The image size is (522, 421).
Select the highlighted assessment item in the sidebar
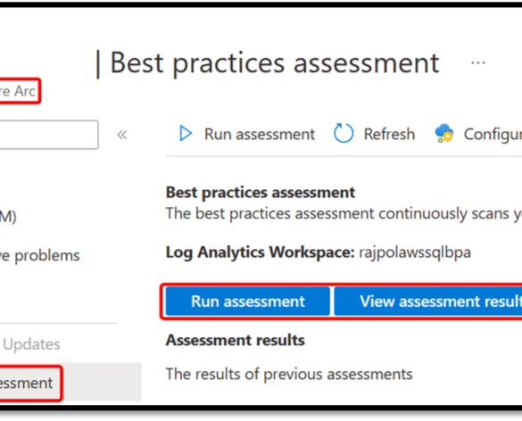tap(26, 383)
